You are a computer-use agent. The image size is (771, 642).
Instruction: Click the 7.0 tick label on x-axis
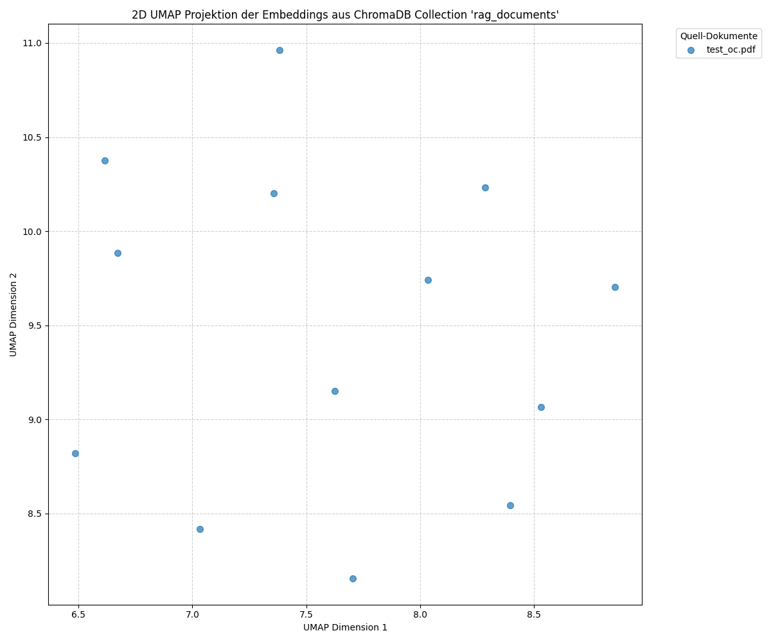tap(192, 615)
